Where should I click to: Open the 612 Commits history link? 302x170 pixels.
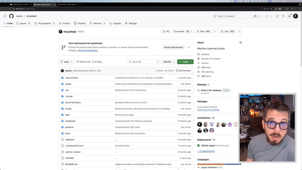point(183,71)
